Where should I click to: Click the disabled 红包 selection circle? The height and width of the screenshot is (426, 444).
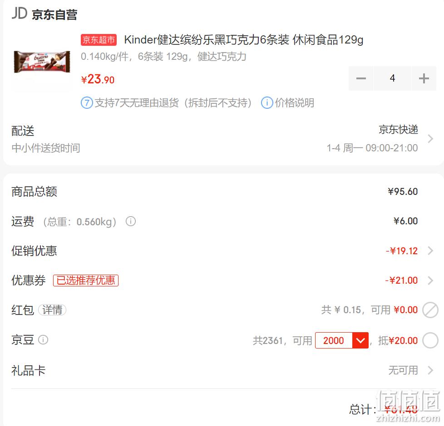click(x=430, y=310)
